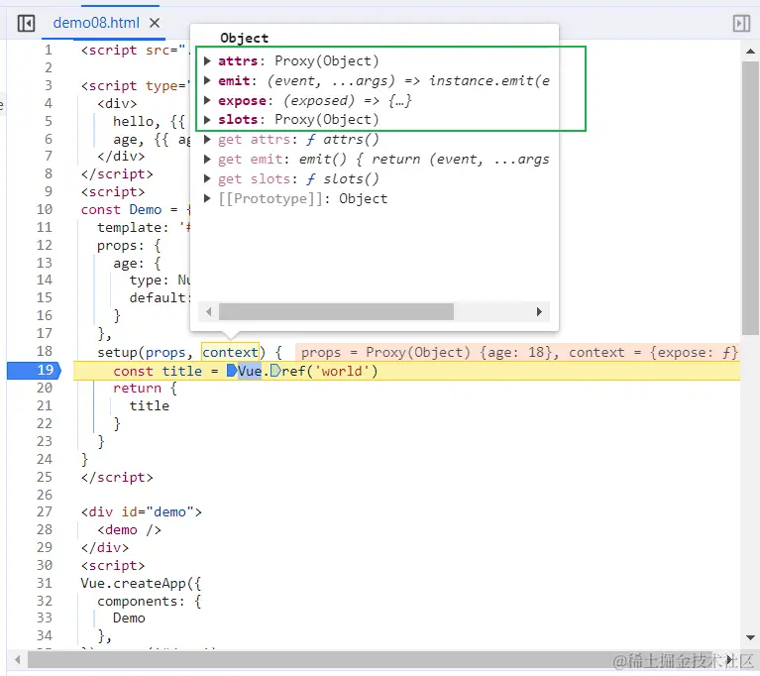Click 'template:' on line 11
Viewport: 760px width, 676px height.
pos(133,227)
